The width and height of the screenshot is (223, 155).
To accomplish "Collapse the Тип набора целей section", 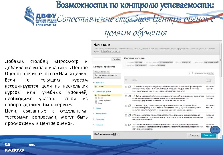I will [x=94, y=92].
